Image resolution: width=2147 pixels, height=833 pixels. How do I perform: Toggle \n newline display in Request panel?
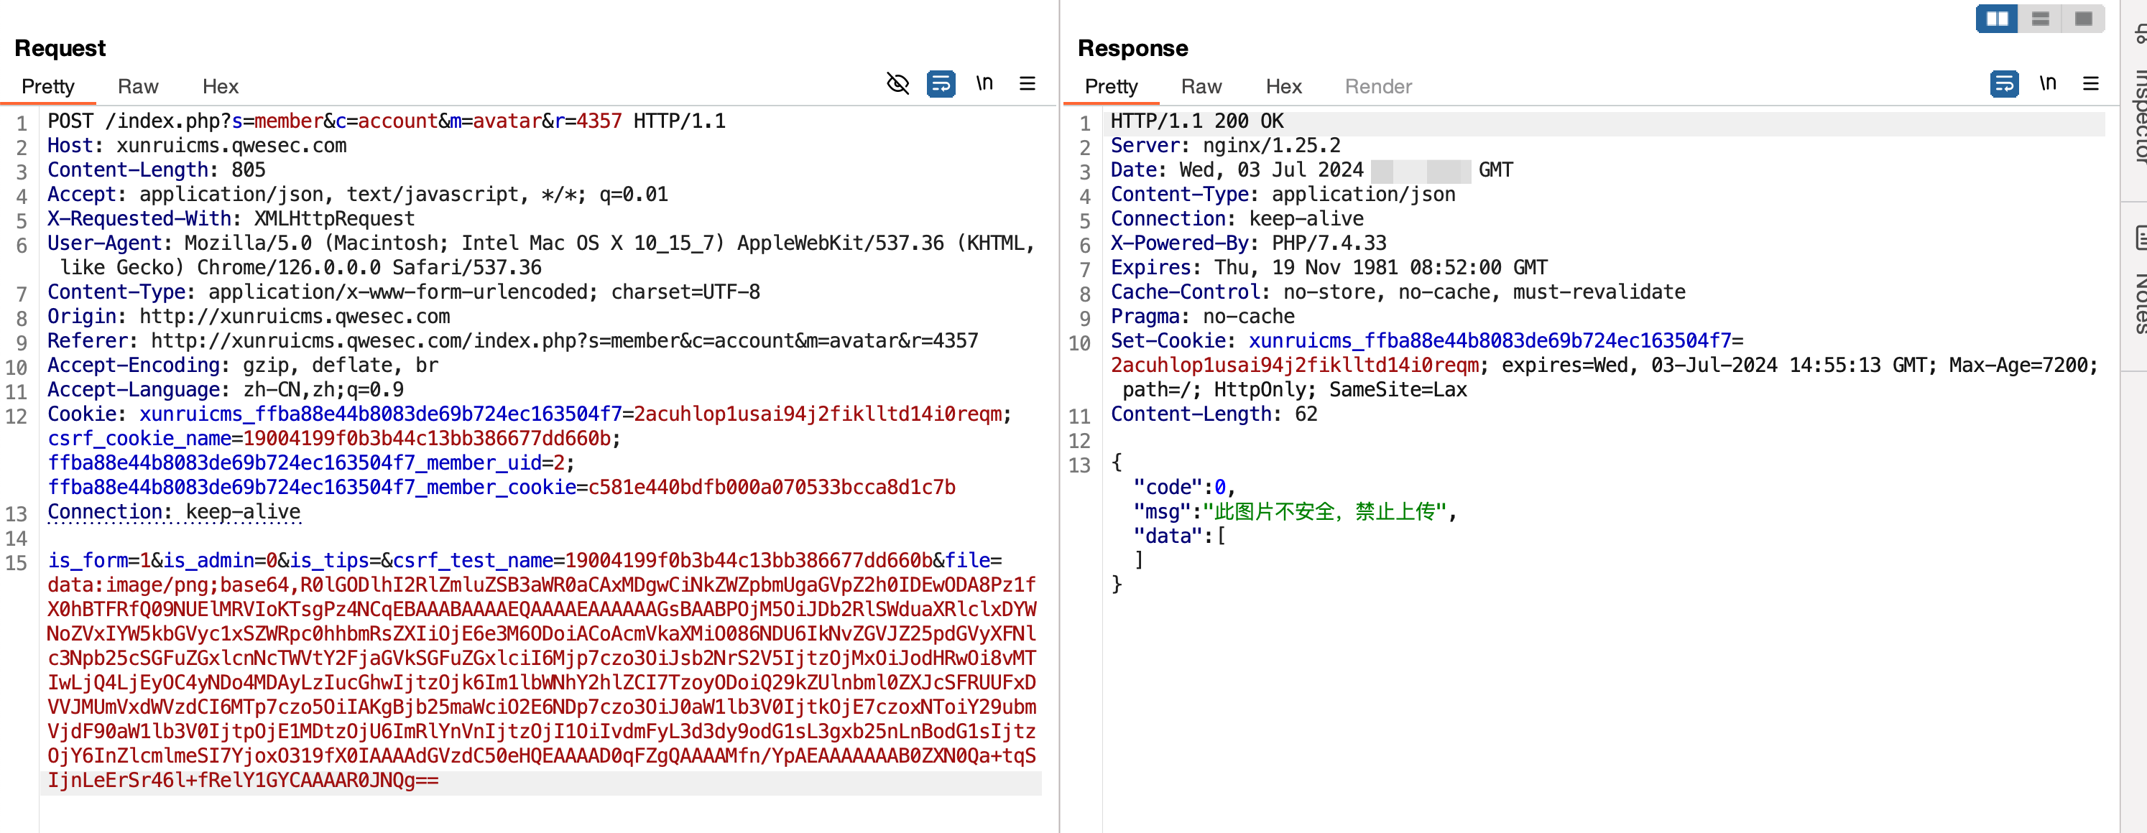984,83
